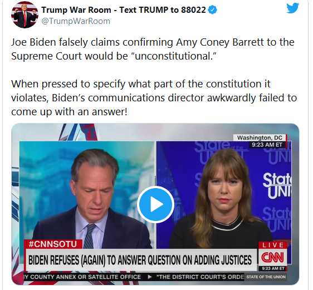Open the @TrumpWarRoom handle

point(76,21)
